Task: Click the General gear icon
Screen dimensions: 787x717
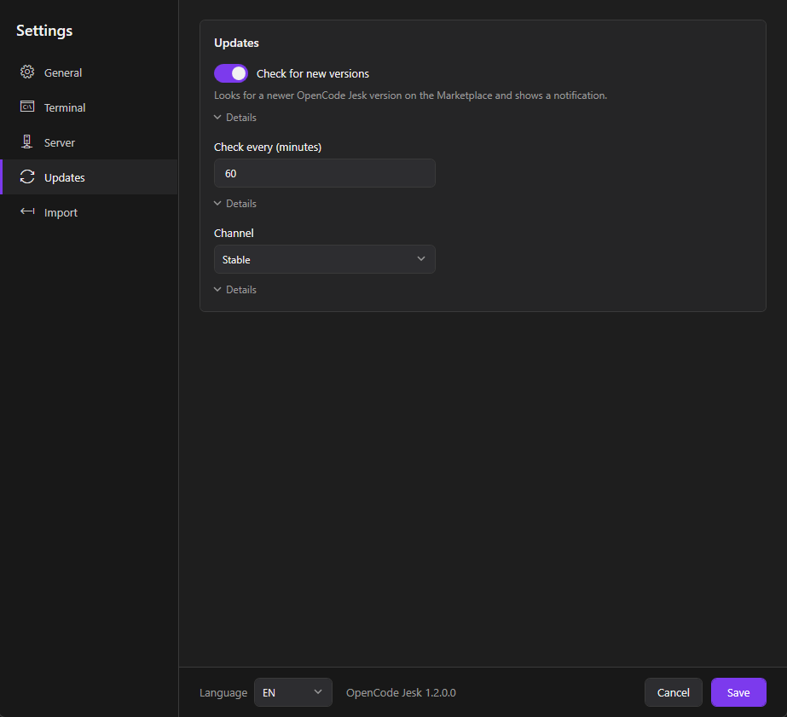Action: 27,72
